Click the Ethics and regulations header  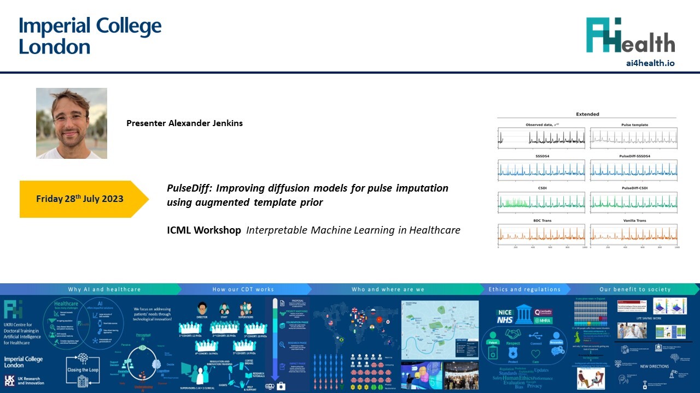tap(524, 289)
